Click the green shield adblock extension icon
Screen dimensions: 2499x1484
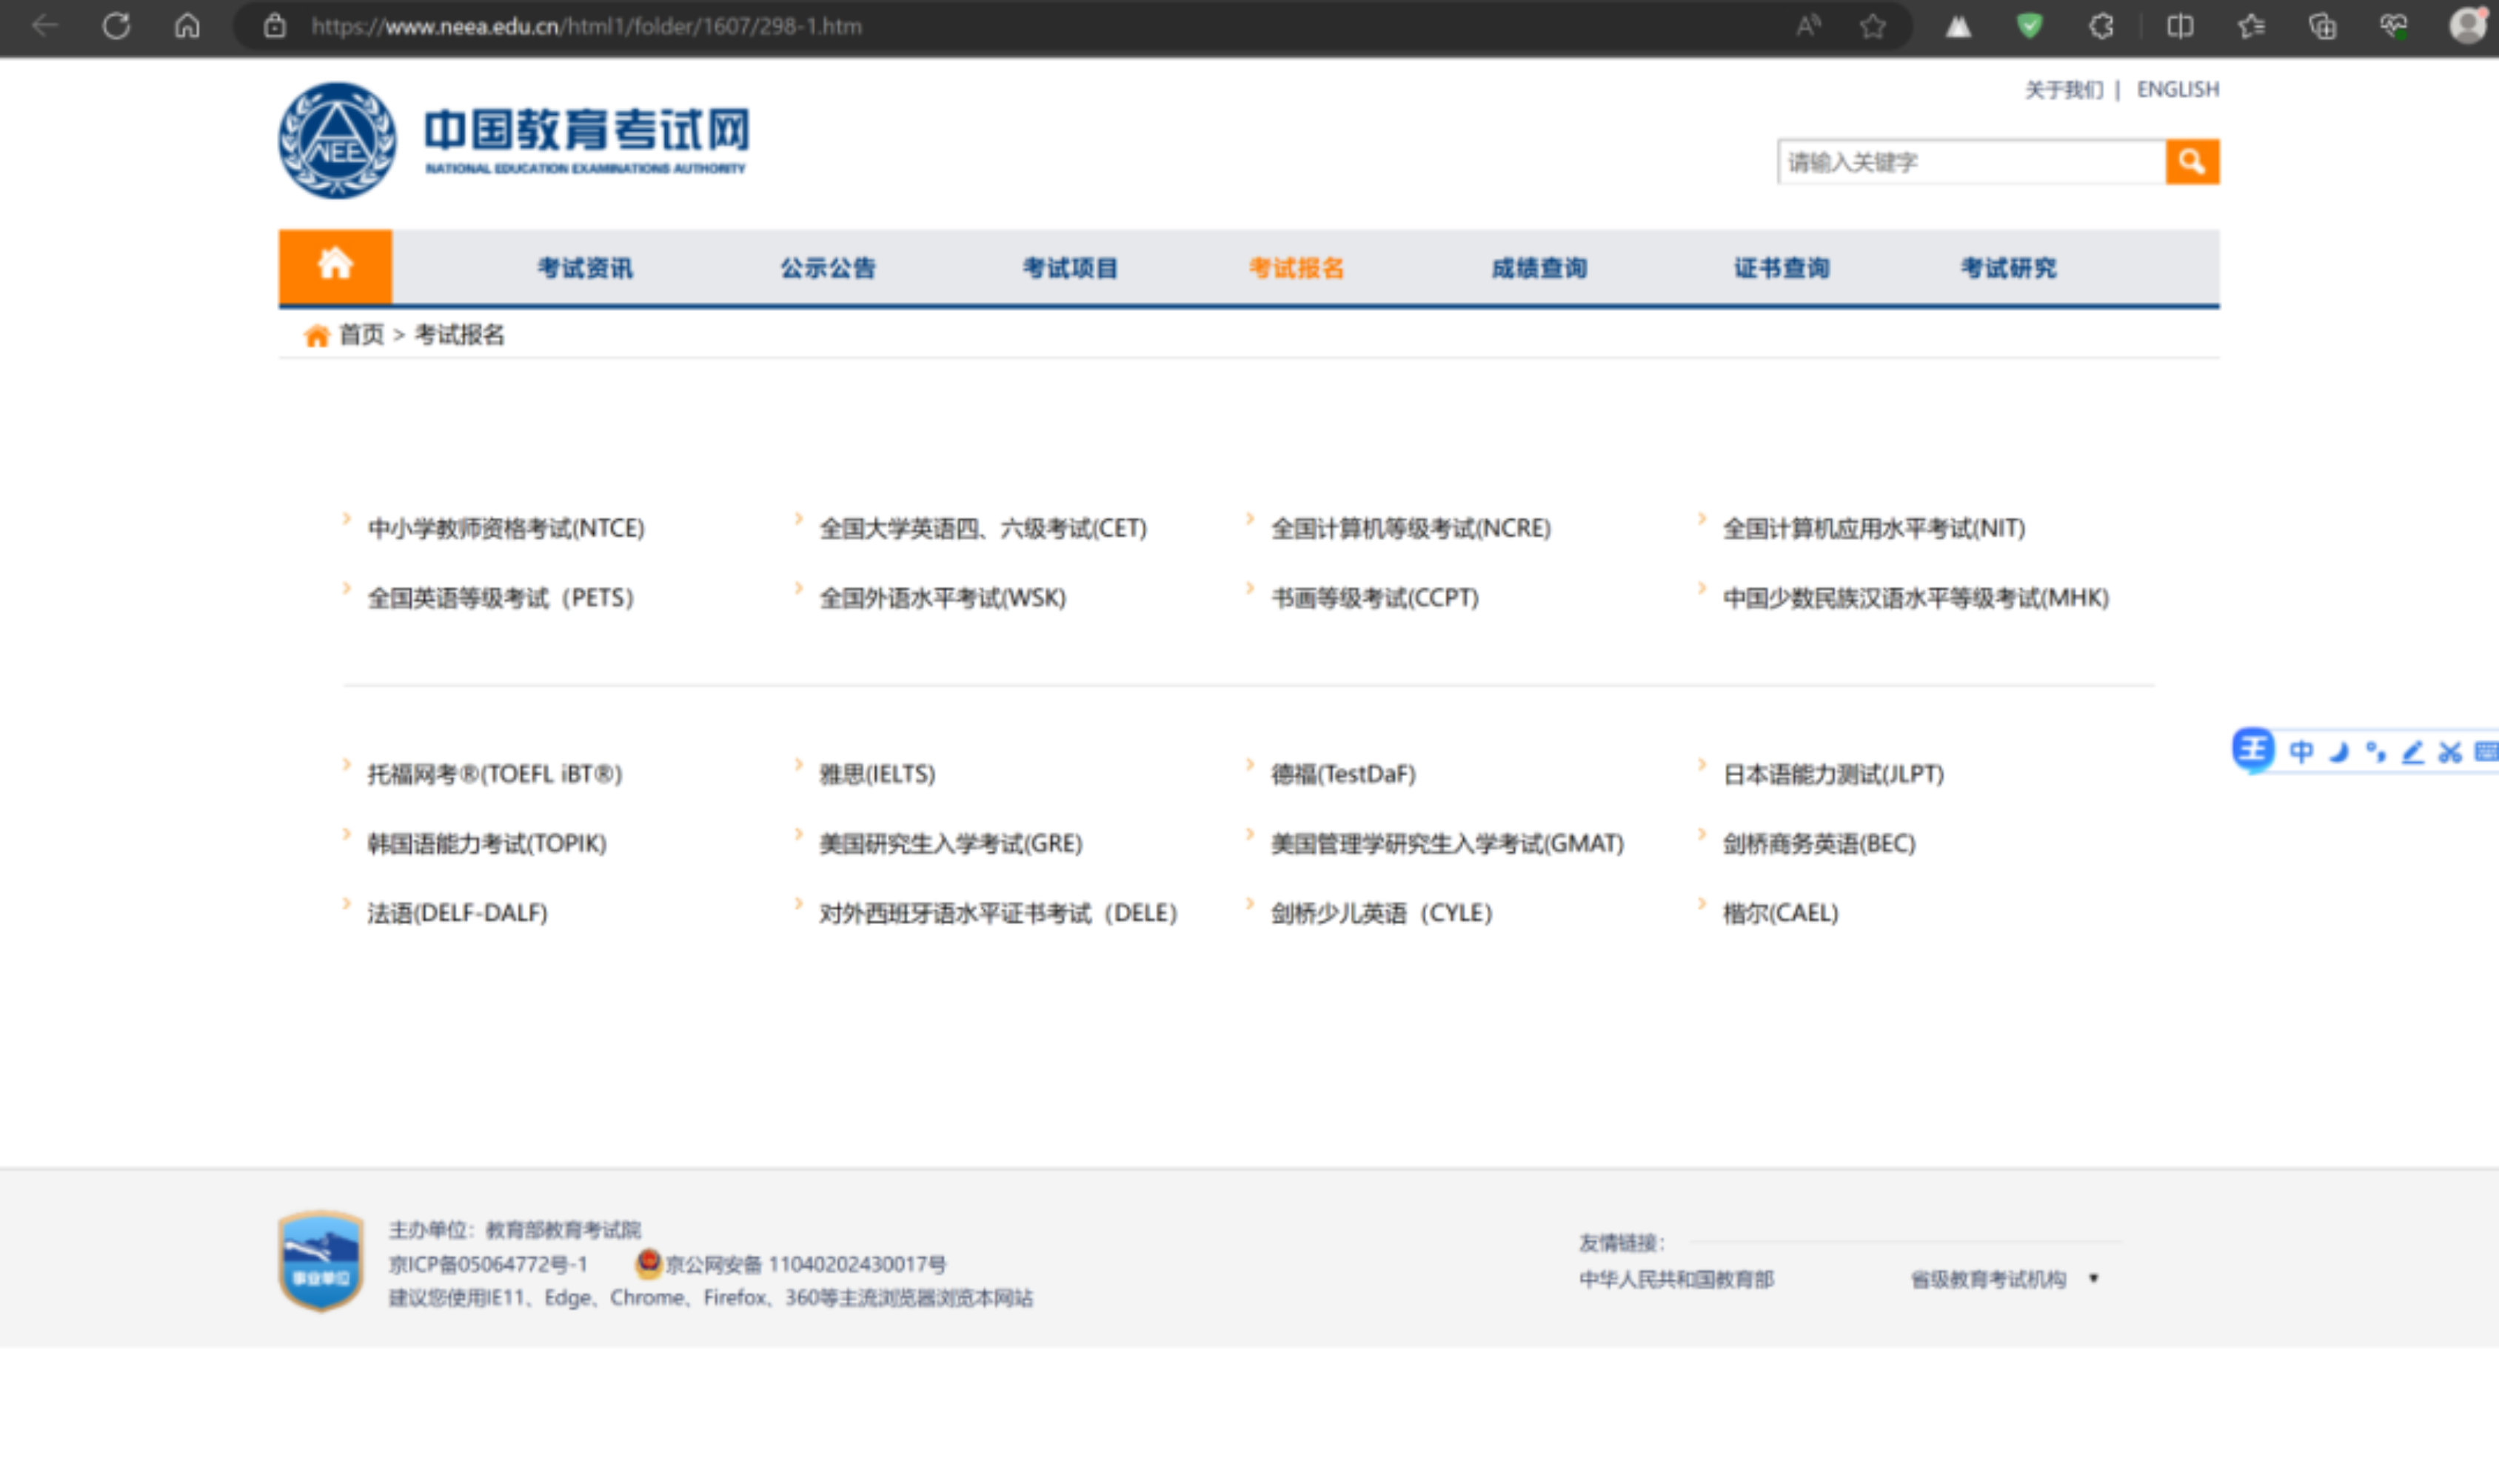(2028, 26)
